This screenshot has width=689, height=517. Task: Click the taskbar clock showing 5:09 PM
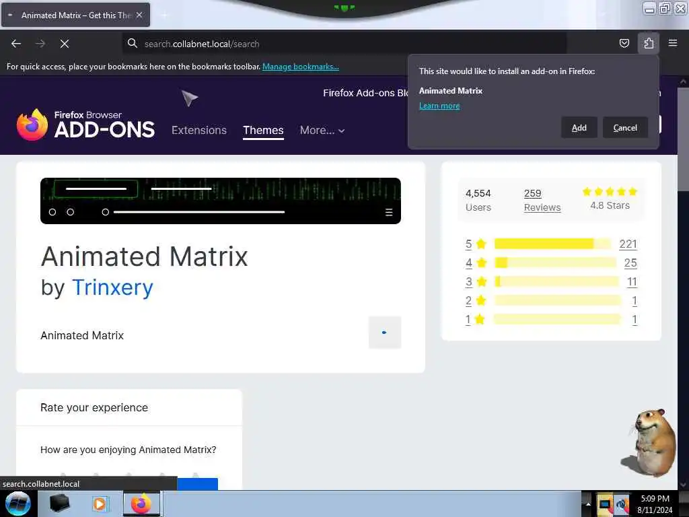click(x=655, y=504)
